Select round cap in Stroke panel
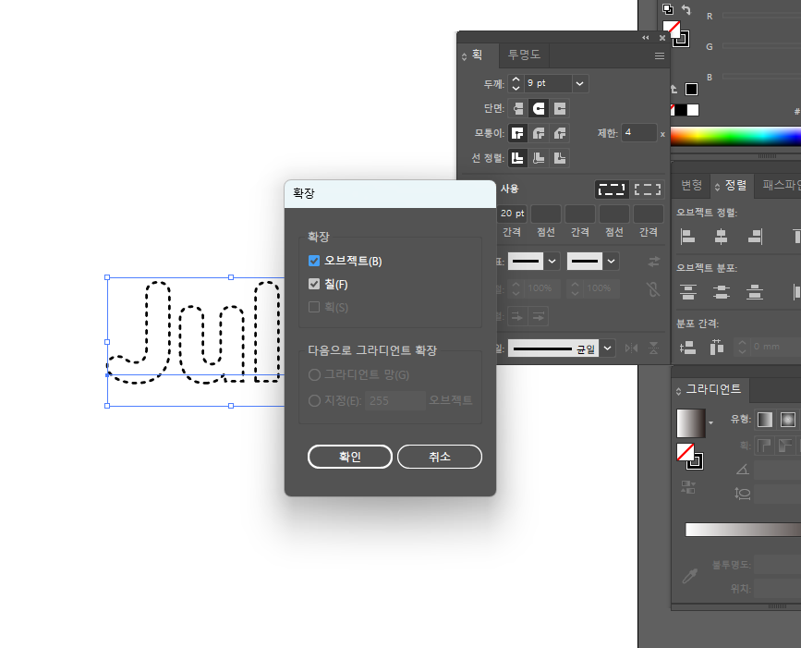 [539, 108]
